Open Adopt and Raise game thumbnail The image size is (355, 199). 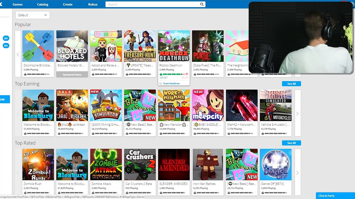coord(106,46)
